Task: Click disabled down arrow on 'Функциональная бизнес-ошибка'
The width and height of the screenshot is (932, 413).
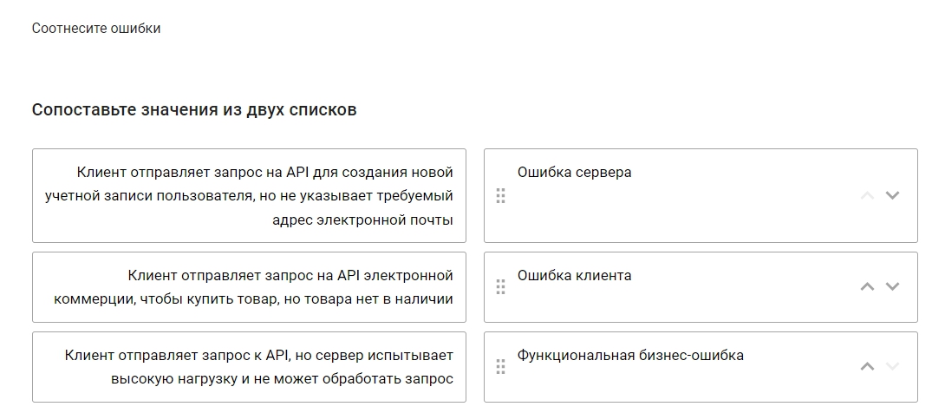Action: tap(892, 367)
